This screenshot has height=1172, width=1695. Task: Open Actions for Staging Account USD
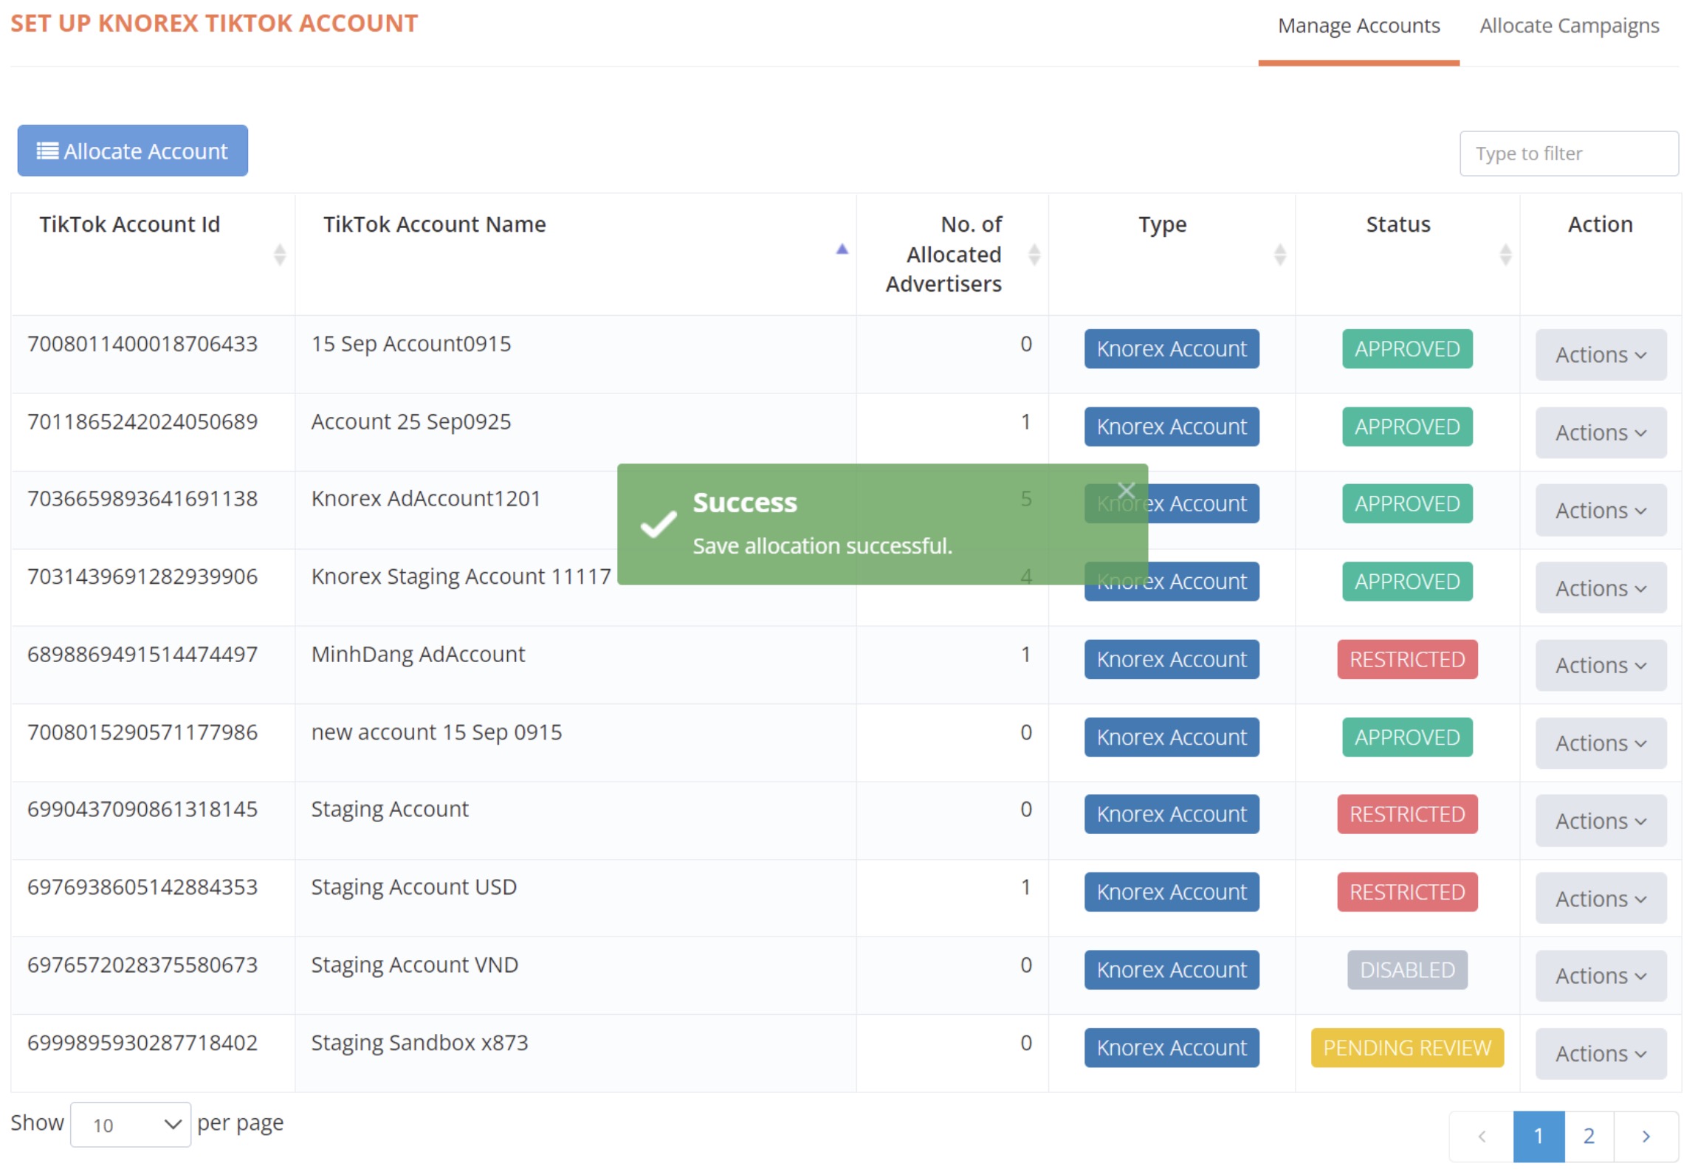tap(1601, 900)
